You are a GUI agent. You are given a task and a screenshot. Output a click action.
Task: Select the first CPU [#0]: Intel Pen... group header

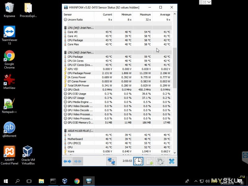pos(117,28)
